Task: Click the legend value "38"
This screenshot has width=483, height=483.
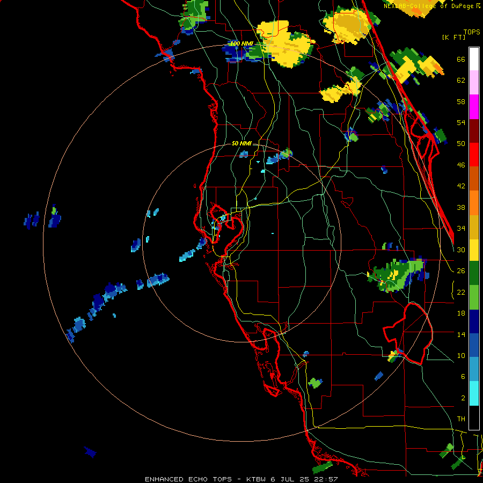Action: [x=461, y=207]
